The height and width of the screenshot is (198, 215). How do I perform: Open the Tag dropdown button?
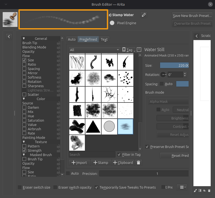tap(128, 50)
